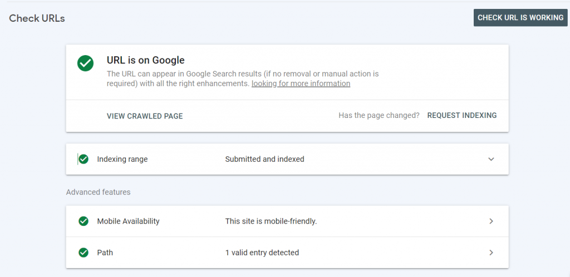Open Mobile Availability details arrow
This screenshot has height=277, width=570.
491,221
